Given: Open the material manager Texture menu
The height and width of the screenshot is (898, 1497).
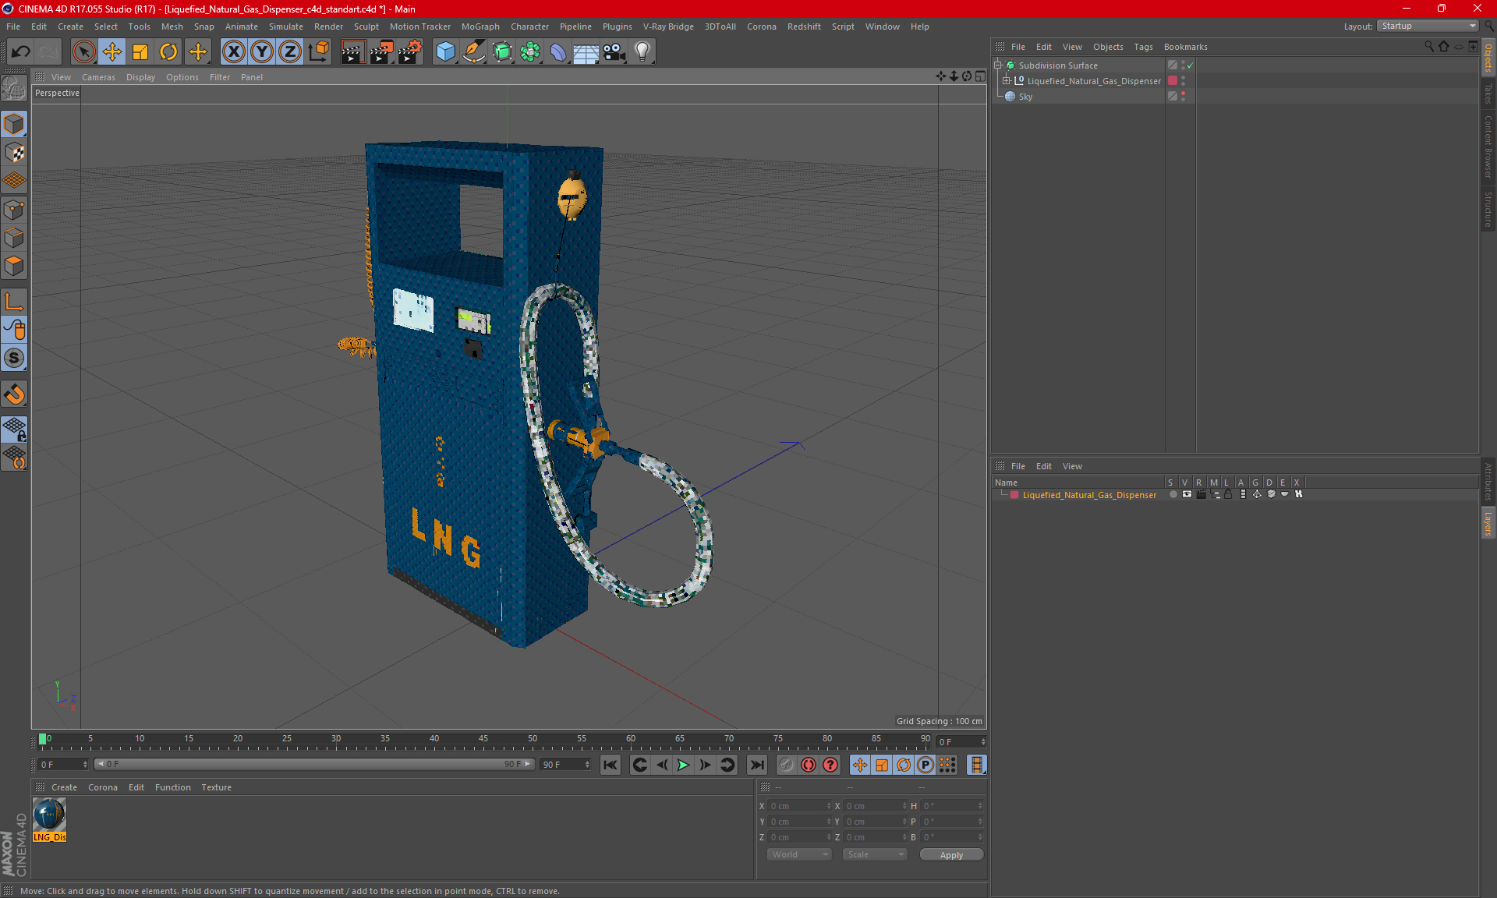Looking at the screenshot, I should 216,787.
